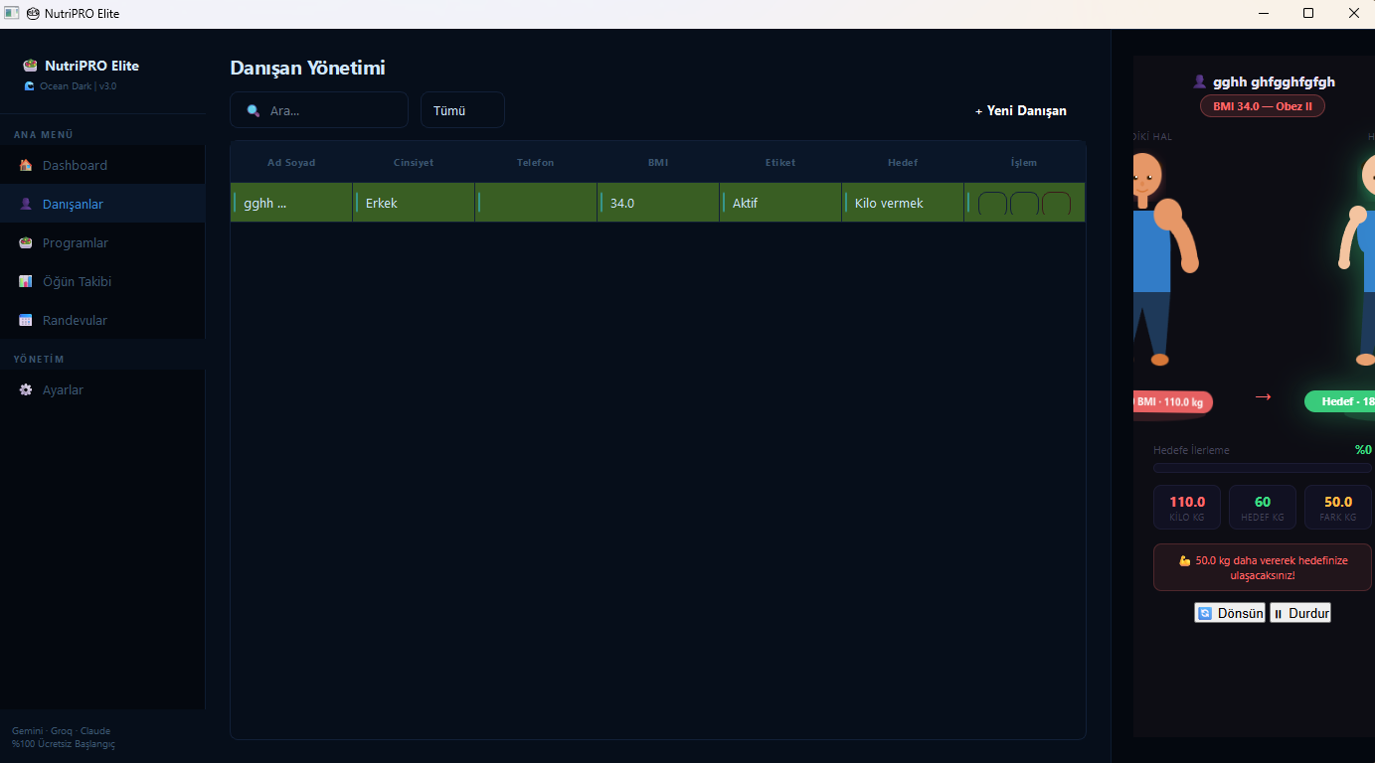1375x763 pixels.
Task: Start avatar rotation with Dönsün button
Action: coord(1230,613)
